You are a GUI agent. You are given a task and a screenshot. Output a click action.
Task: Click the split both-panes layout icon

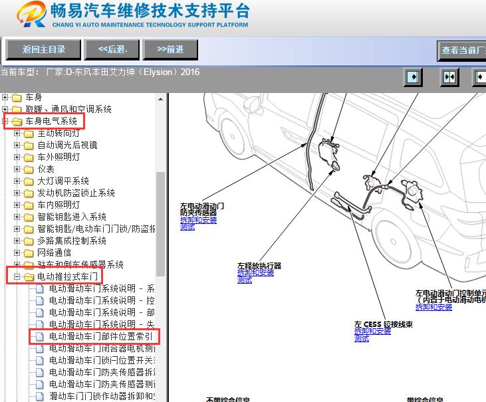[x=449, y=77]
